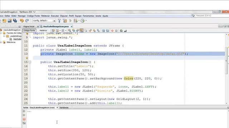Open the Equipe menu

pyautogui.click(x=78, y=16)
